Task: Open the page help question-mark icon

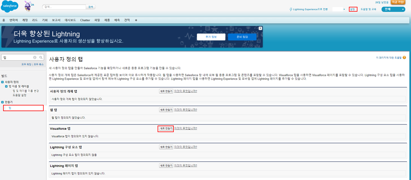Action: click(x=404, y=58)
